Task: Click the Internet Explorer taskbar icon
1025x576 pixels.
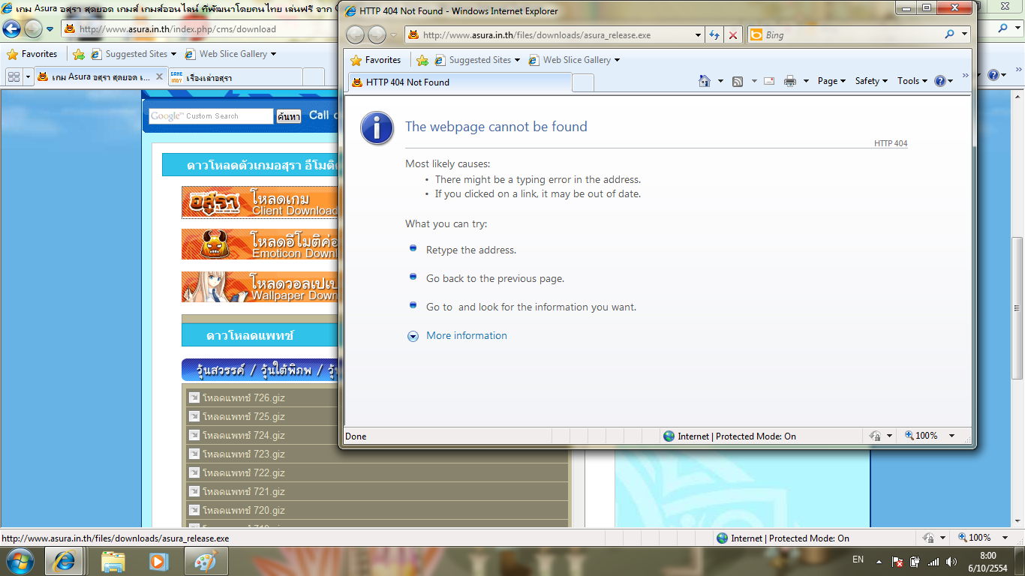Action: click(x=64, y=561)
